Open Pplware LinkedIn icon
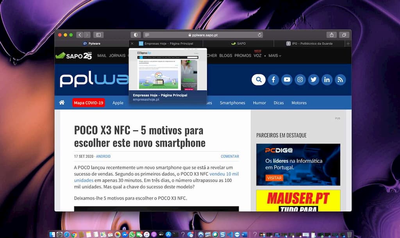Screen dimensions: 400x238 327,79
